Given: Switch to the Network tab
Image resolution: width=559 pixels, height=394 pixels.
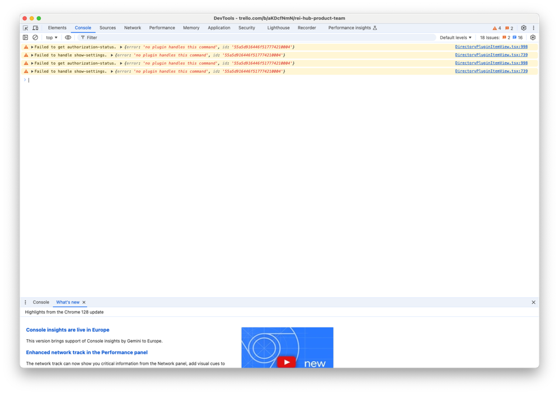Looking at the screenshot, I should [x=133, y=28].
